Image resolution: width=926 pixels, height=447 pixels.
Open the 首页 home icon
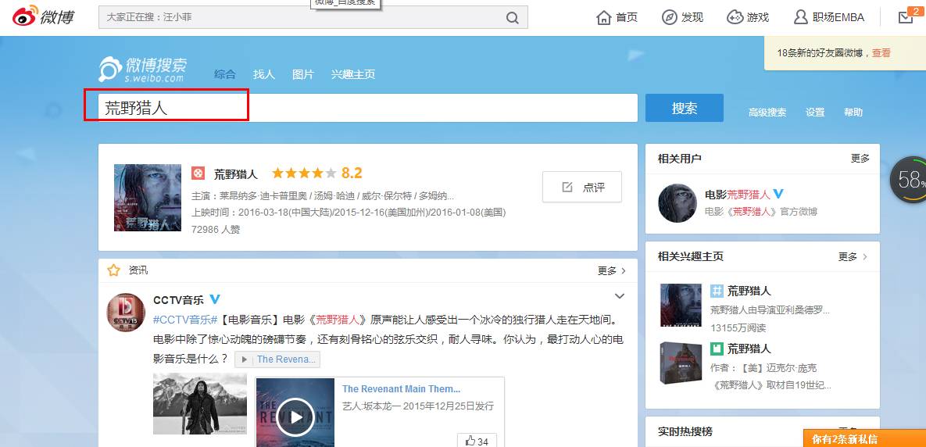point(603,18)
